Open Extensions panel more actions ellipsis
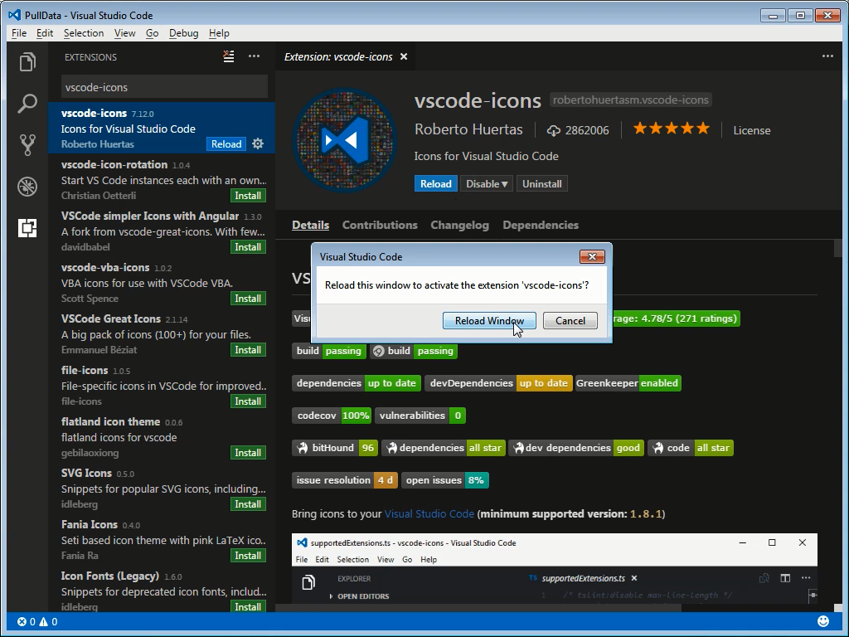The image size is (849, 637). coord(254,56)
